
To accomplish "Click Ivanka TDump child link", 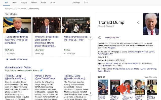I will click(x=112, y=69).
